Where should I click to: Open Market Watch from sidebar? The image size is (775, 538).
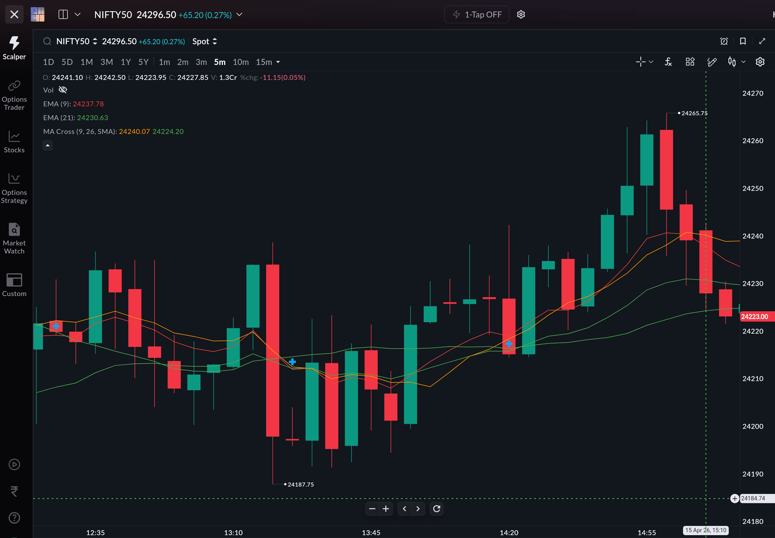(14, 238)
